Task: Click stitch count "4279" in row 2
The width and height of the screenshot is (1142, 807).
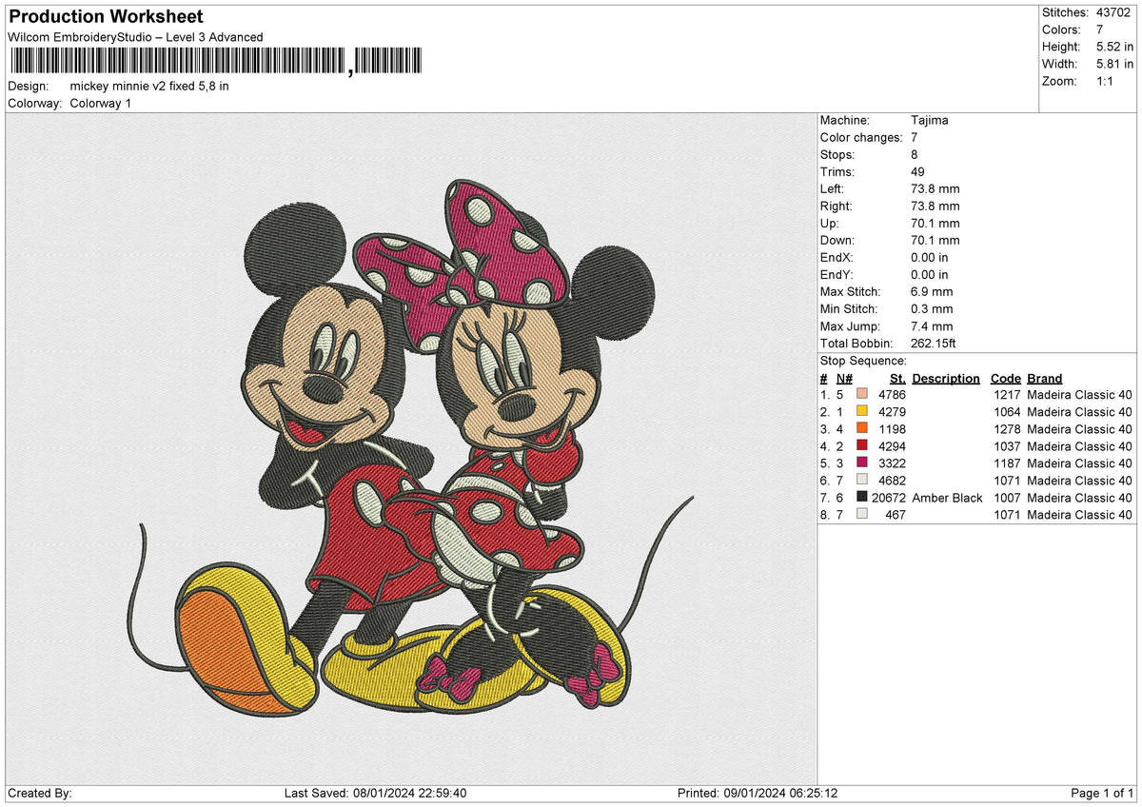Action: [x=892, y=412]
